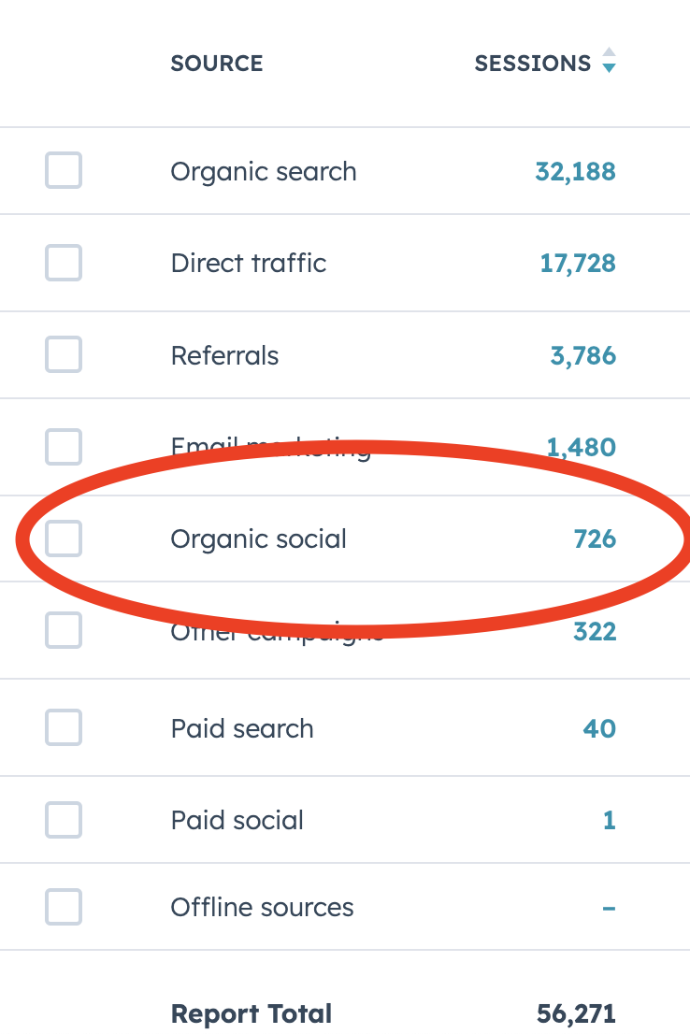
Task: Open the 32,188 sessions link
Action: pyautogui.click(x=575, y=171)
